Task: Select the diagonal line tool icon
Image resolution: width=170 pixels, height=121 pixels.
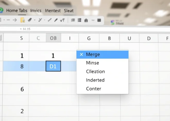Action: pos(50,20)
